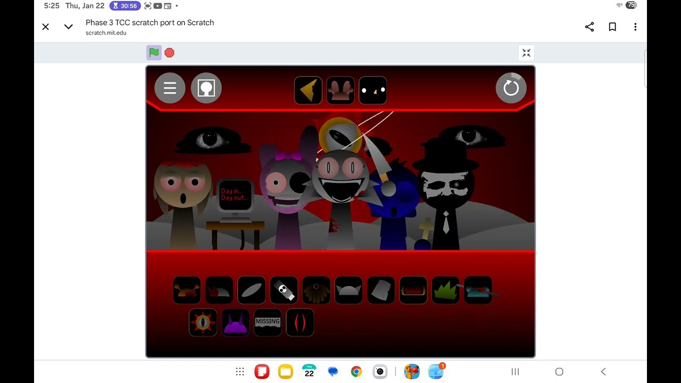Open the blue app with notification badge

[x=436, y=371]
